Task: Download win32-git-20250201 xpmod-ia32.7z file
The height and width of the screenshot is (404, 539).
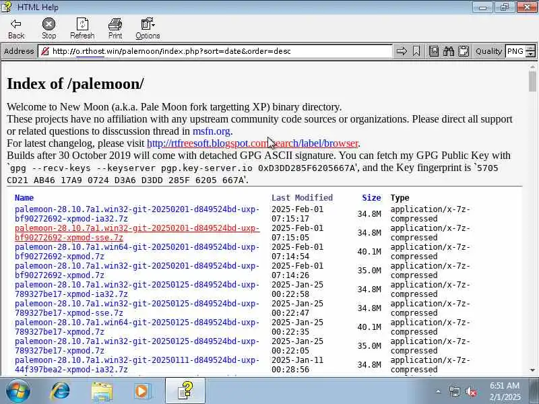Action: tap(137, 213)
